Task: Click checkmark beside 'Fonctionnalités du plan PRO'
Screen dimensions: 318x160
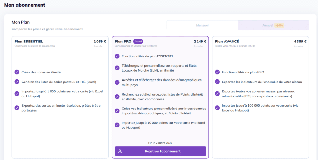Action: coord(217,72)
